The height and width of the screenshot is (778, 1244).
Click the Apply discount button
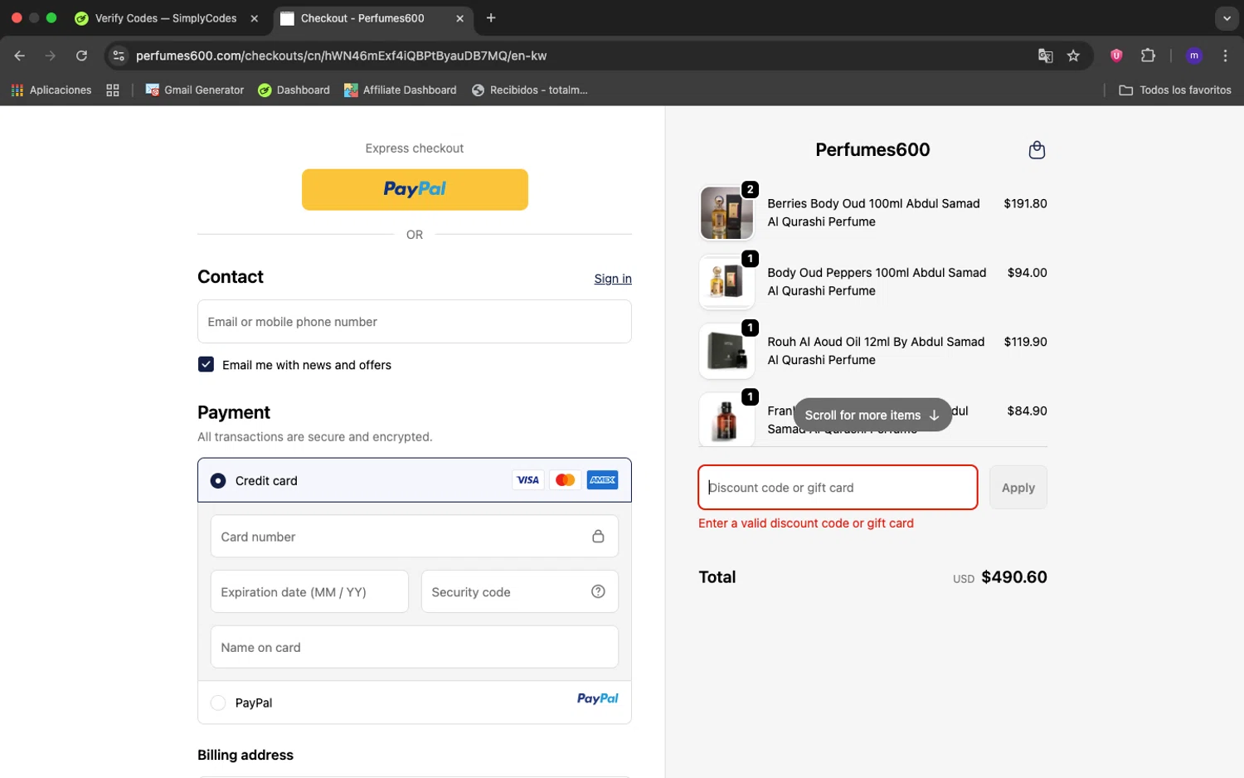click(1018, 487)
